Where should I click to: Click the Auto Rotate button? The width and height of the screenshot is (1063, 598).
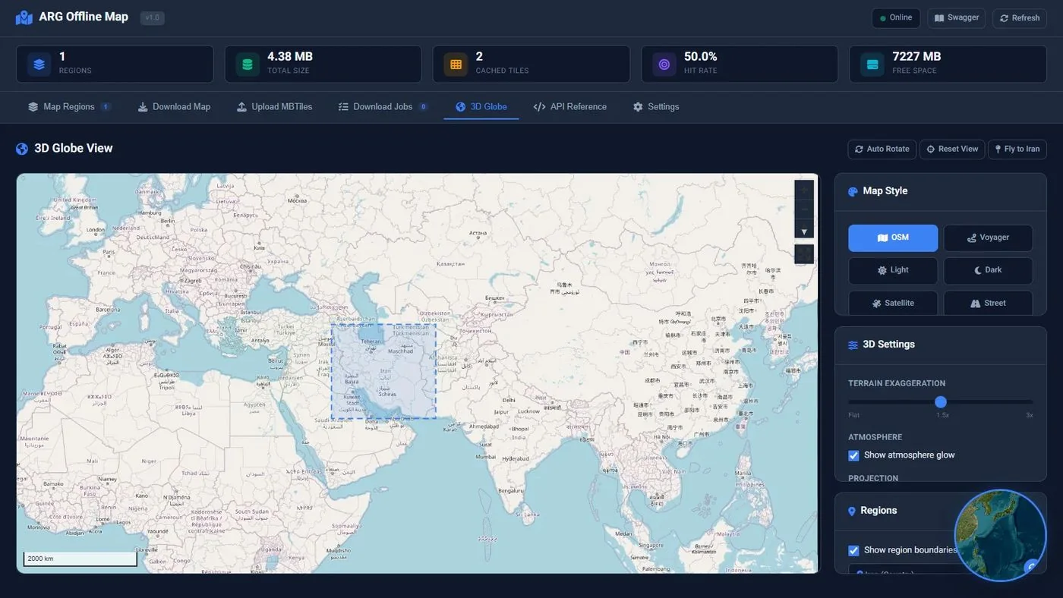tap(882, 149)
